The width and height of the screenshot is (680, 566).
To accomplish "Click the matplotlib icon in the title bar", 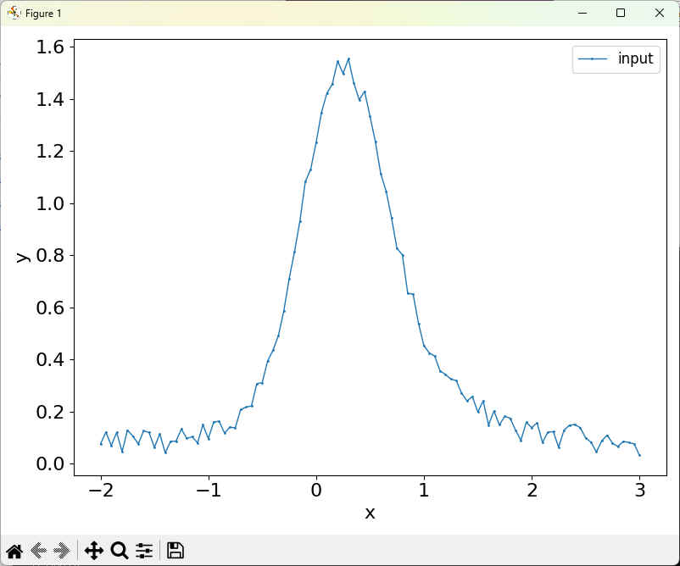I will click(14, 13).
